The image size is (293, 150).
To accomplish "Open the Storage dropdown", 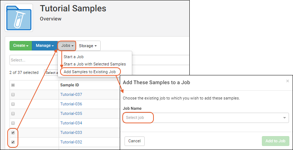I will coord(88,46).
